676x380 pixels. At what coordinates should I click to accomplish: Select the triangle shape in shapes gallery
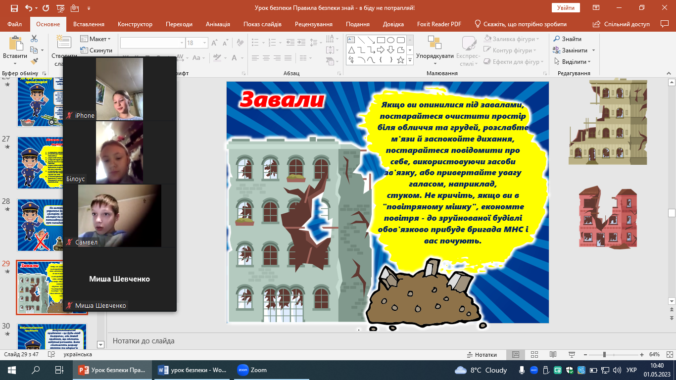coord(351,50)
